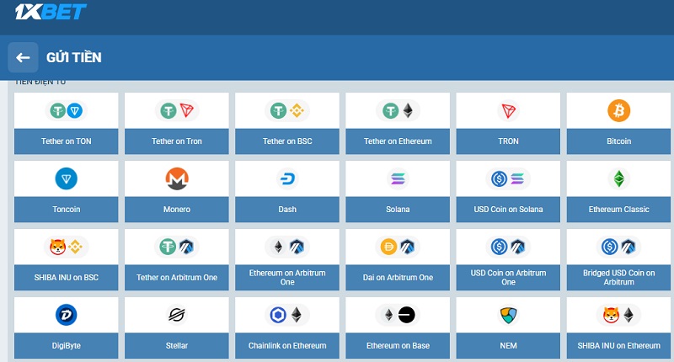Select the USD Coin on Solana icon

pyautogui.click(x=508, y=178)
